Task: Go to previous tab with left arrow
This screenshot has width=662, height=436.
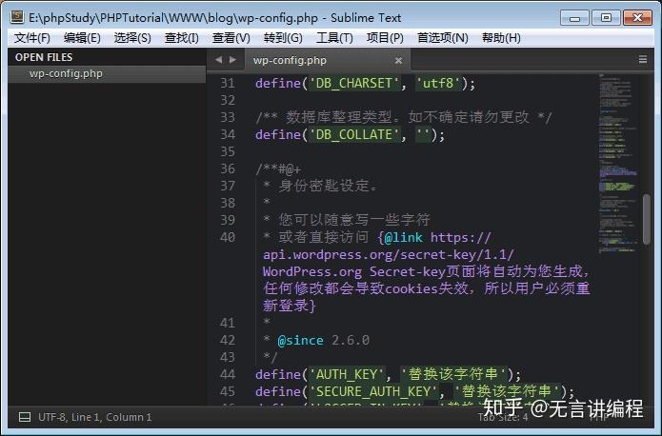Action: click(218, 60)
